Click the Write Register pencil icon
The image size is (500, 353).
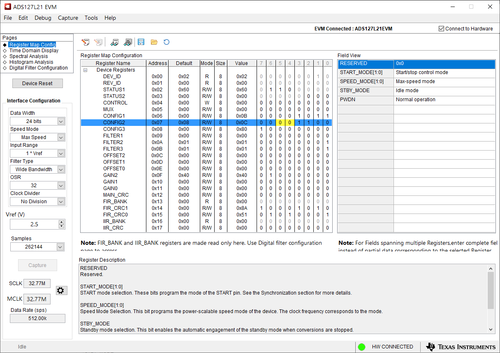pos(86,42)
